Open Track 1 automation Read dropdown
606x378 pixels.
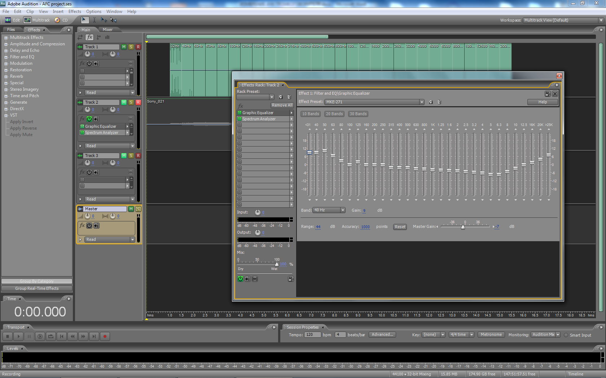[132, 93]
